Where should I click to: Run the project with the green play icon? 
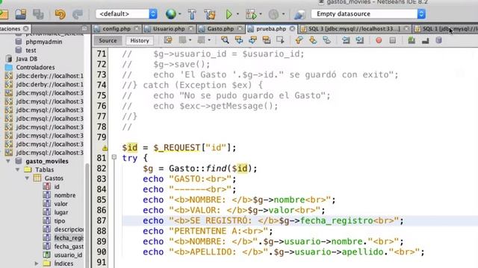point(229,14)
